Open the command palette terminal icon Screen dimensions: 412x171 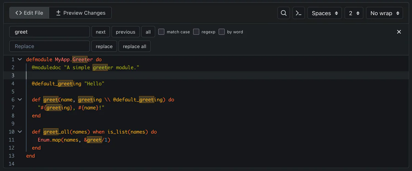[299, 13]
